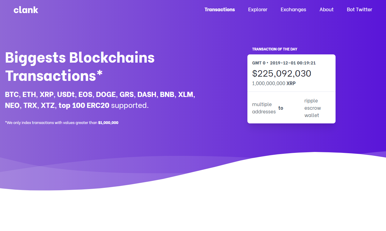Open the Transactions nav item
This screenshot has width=386, height=231.
219,9
